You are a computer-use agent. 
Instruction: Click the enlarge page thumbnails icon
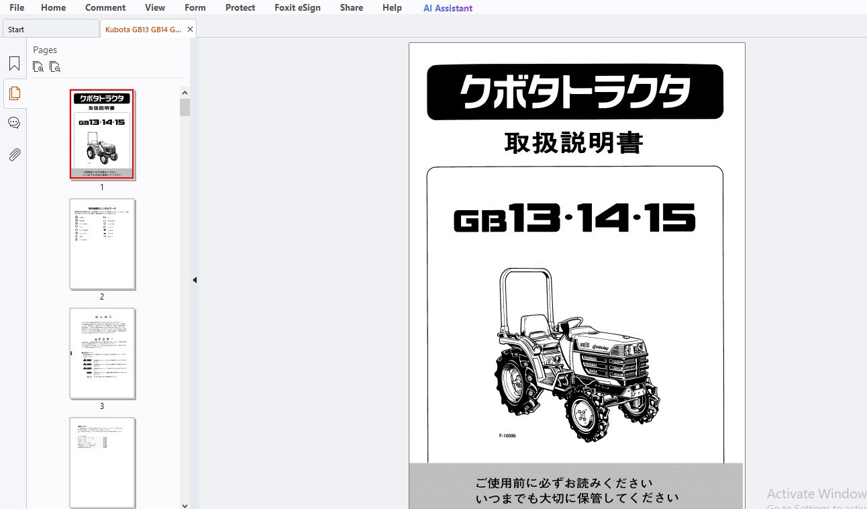(38, 66)
